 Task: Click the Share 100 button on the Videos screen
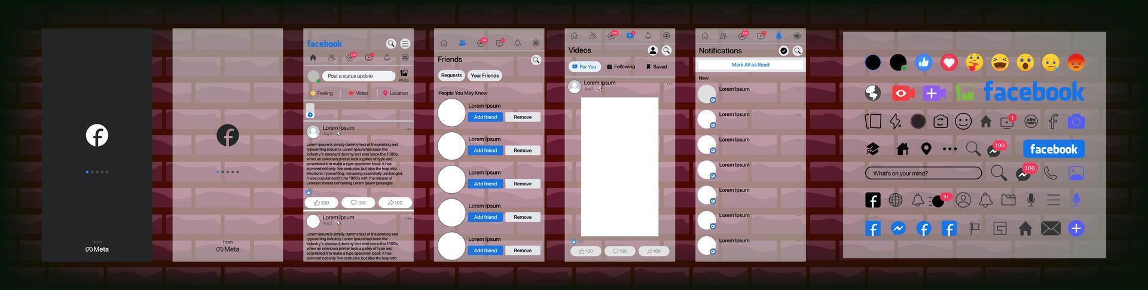tap(654, 251)
